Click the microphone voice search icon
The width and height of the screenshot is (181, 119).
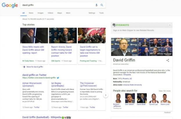(x=96, y=5)
